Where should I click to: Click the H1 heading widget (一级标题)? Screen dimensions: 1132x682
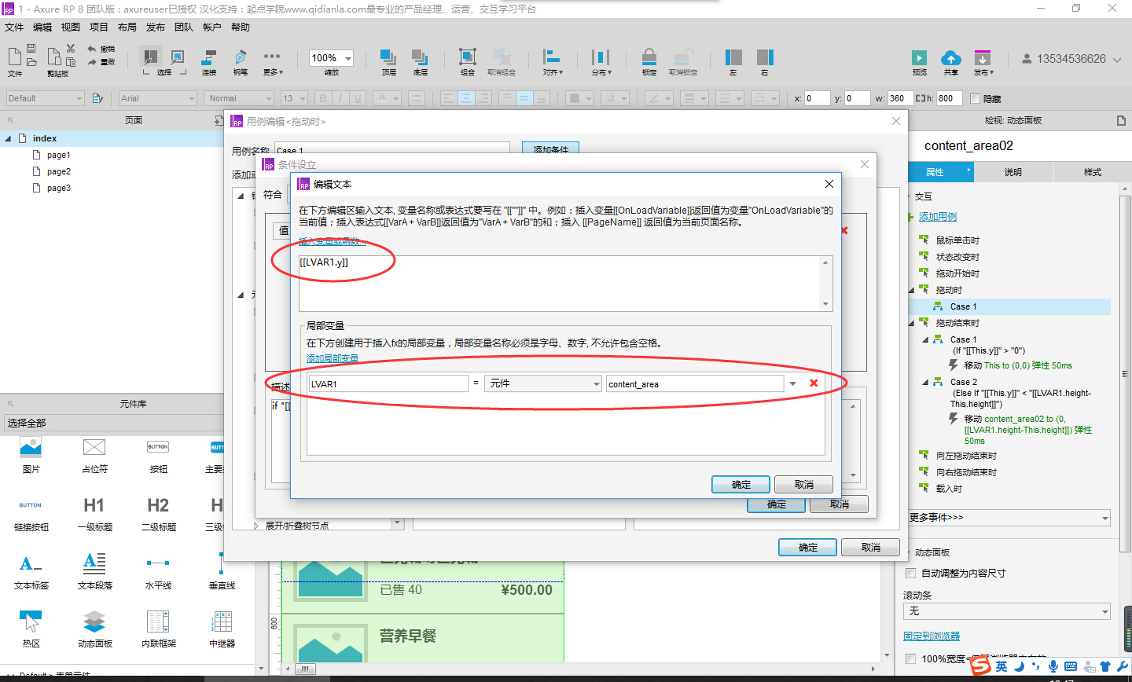pos(94,505)
